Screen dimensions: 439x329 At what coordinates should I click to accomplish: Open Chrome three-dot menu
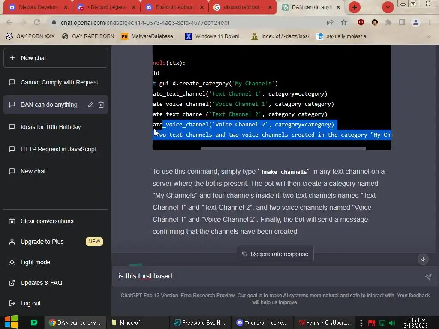click(430, 22)
